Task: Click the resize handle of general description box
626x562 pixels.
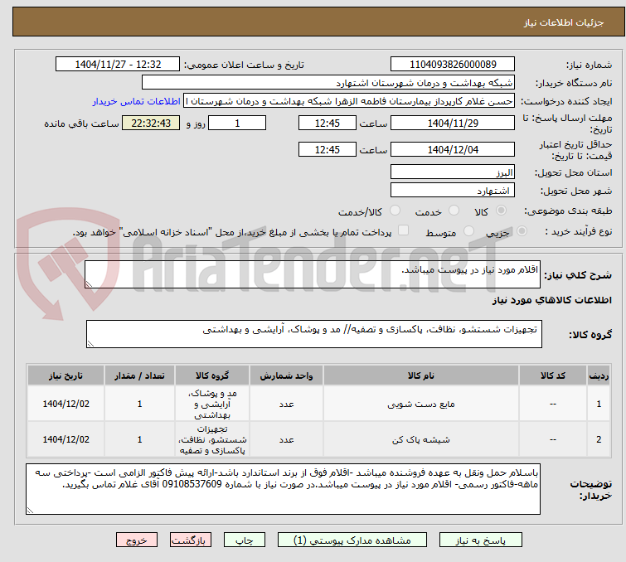Action: coord(89,284)
